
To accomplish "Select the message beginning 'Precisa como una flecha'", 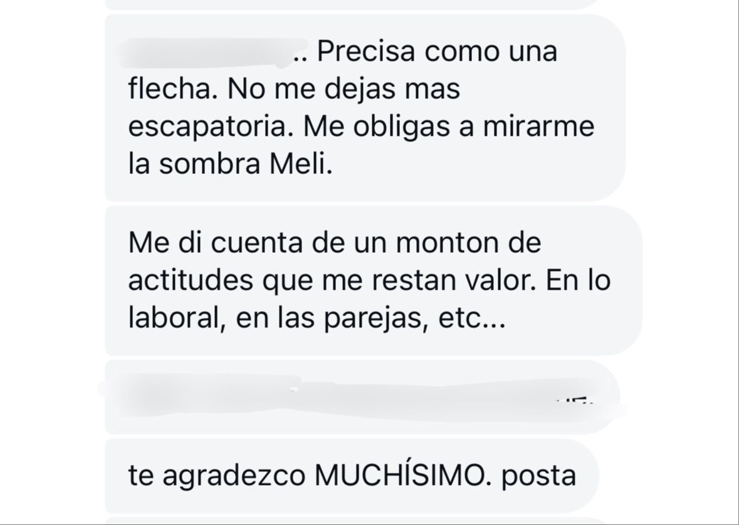I will pos(365,108).
